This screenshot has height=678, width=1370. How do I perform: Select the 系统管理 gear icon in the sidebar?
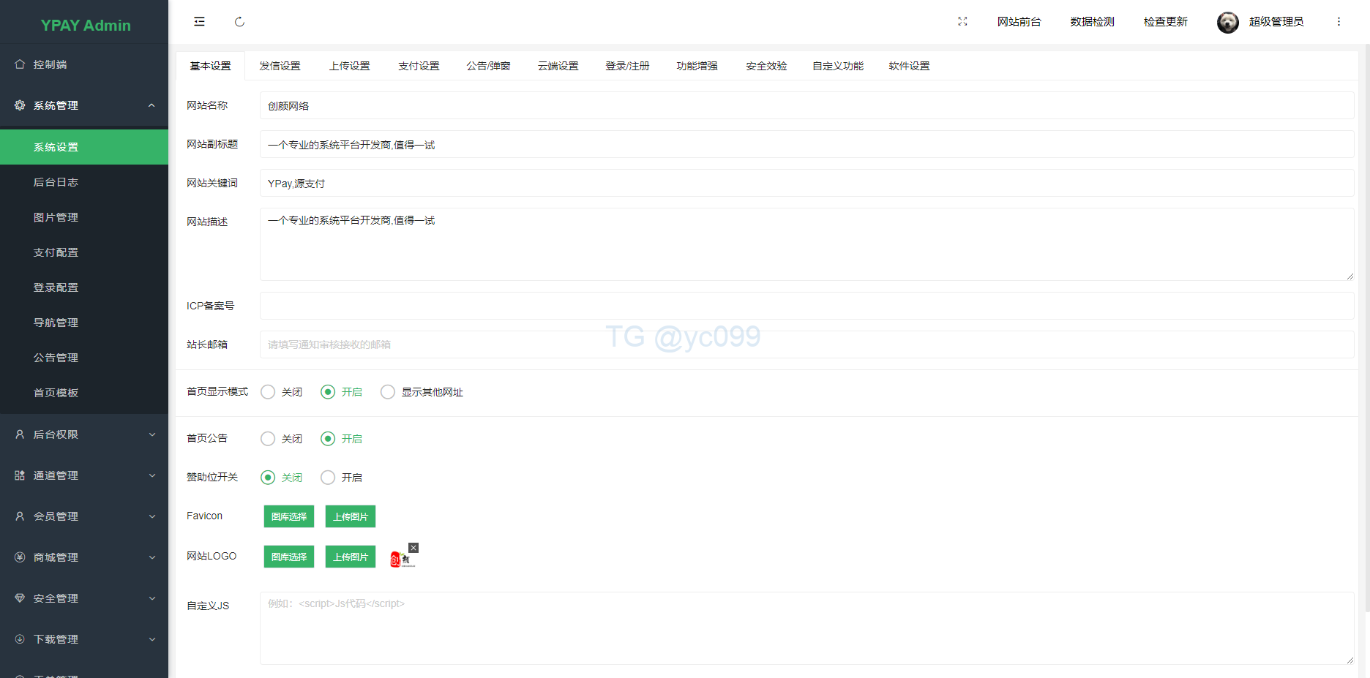point(20,105)
